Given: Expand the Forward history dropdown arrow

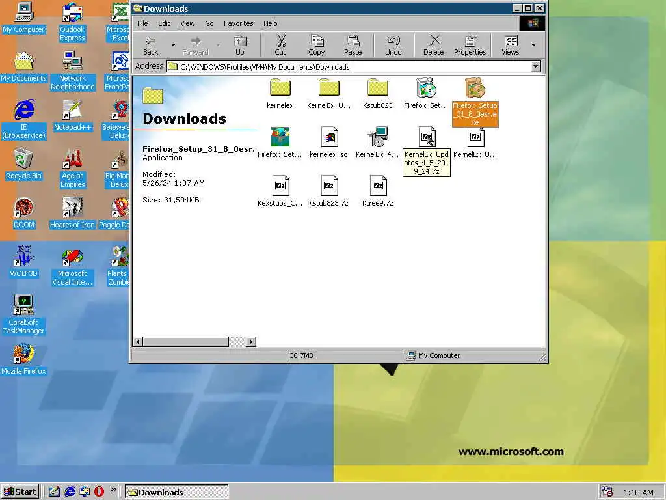Looking at the screenshot, I should 219,45.
